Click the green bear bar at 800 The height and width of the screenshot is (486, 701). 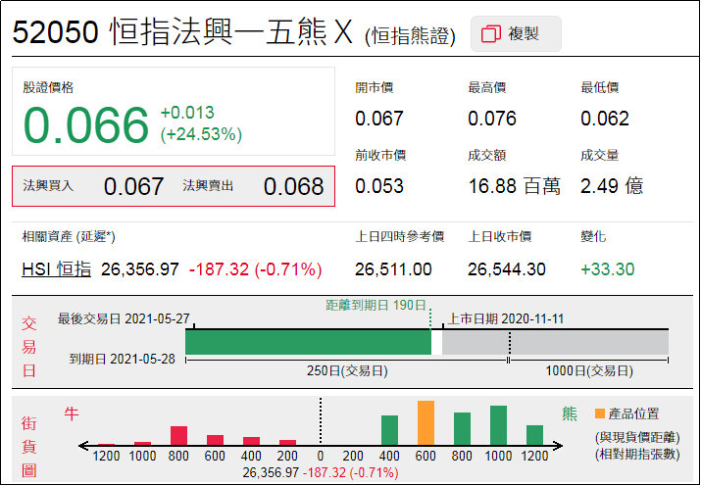[462, 428]
